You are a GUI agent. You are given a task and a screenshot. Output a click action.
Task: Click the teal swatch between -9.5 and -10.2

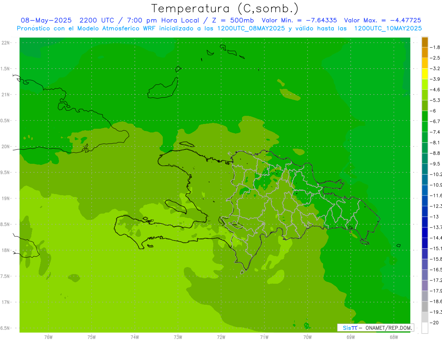point(425,169)
